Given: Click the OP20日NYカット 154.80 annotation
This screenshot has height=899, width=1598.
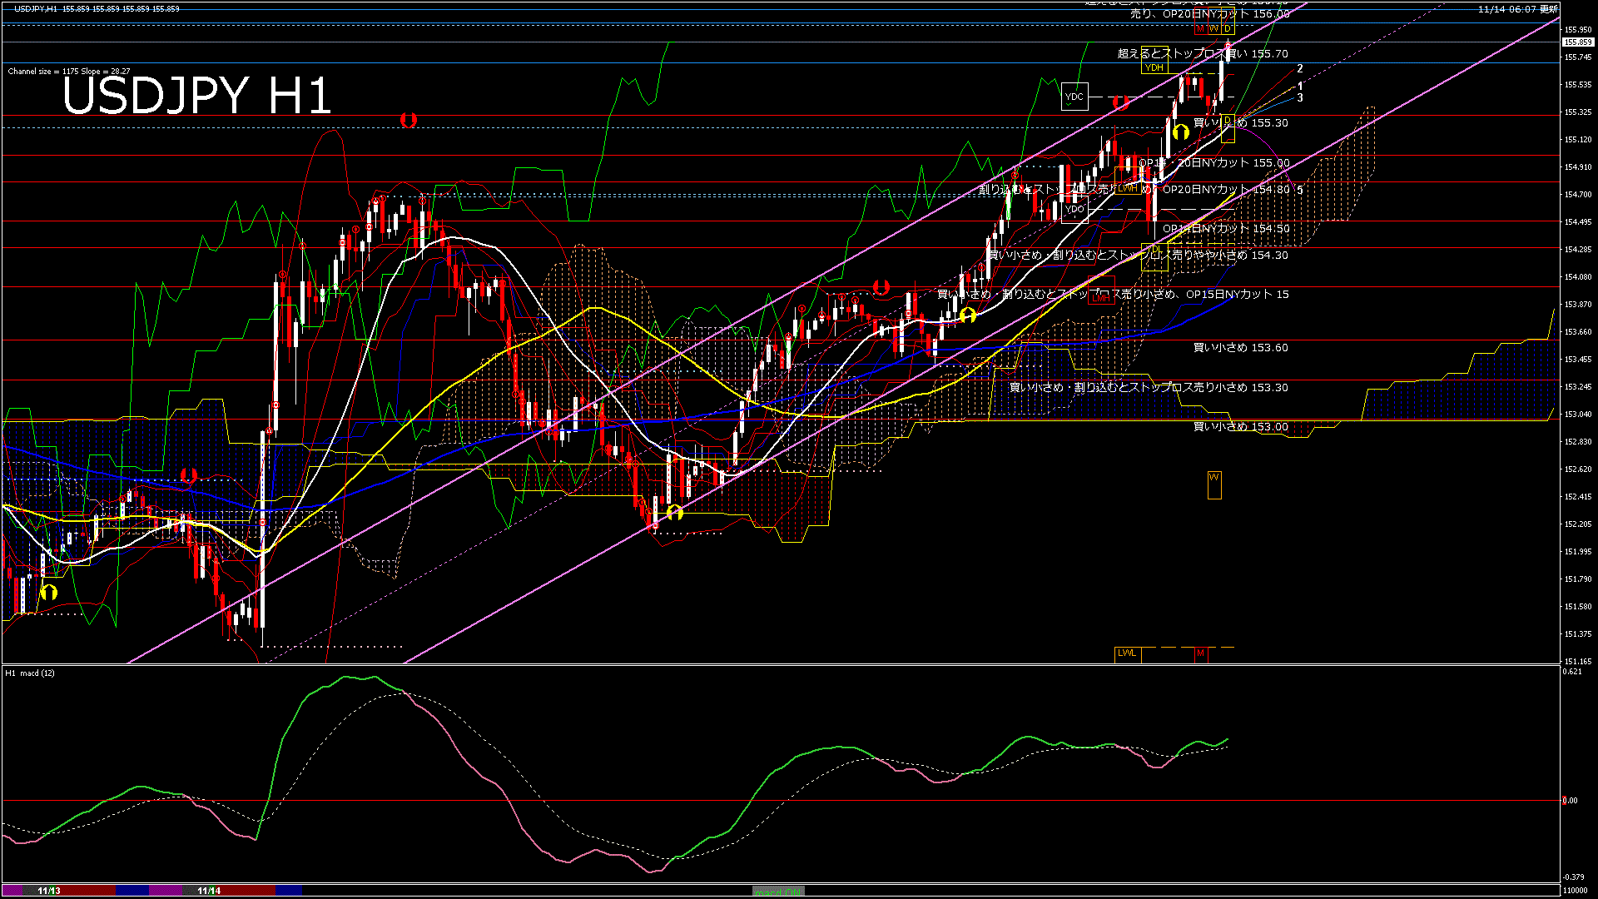Looking at the screenshot, I should [x=1226, y=190].
